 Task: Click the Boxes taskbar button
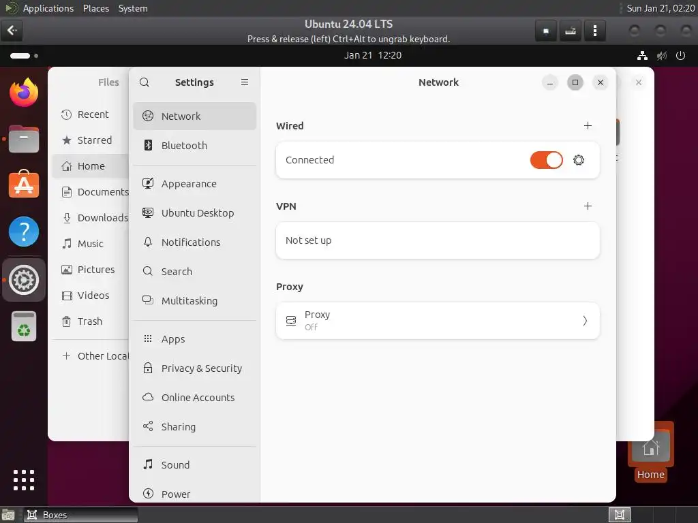[x=80, y=515]
